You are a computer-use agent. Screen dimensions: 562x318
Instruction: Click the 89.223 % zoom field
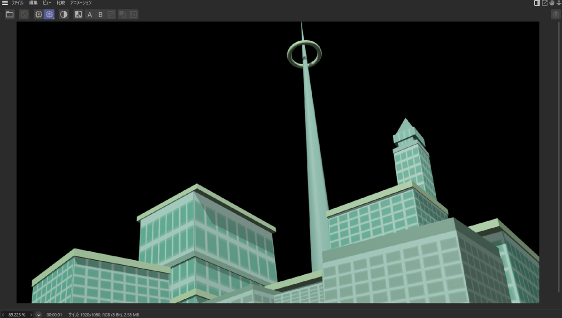17,315
